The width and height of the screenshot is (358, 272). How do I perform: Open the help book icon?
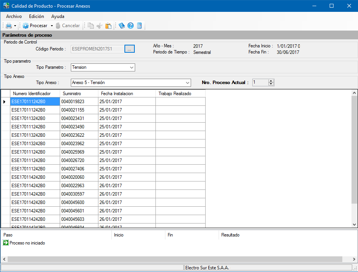click(x=122, y=26)
